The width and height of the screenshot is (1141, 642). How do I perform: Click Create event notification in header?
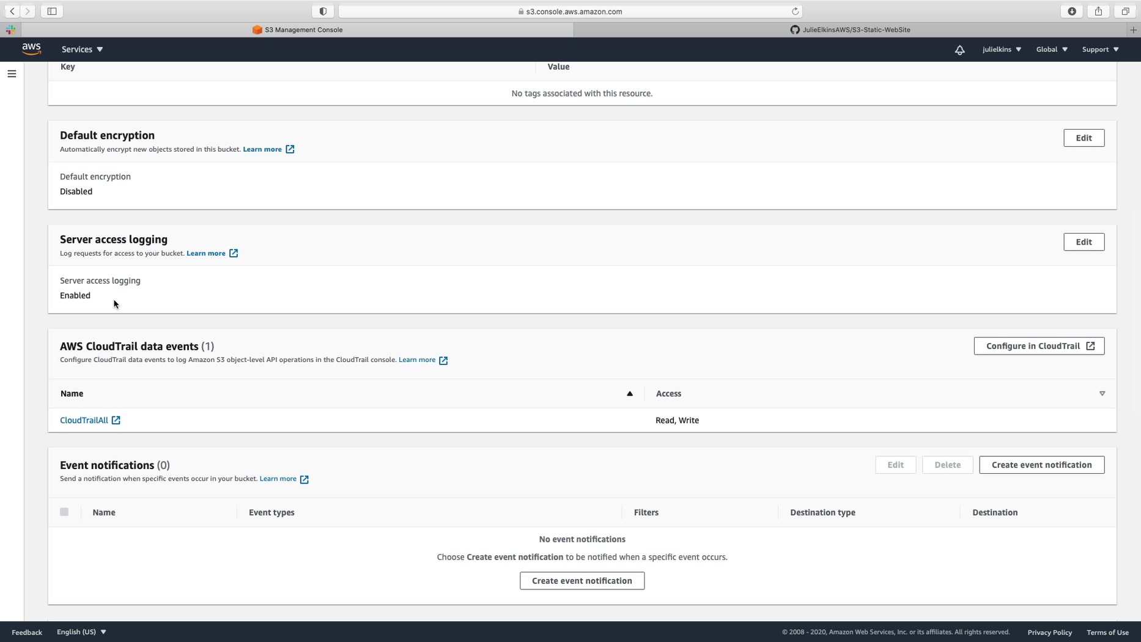(1041, 465)
